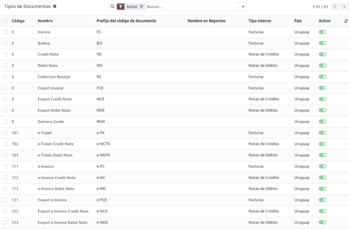Open the Delivery Guide record
349x229 pixels.
[51, 122]
